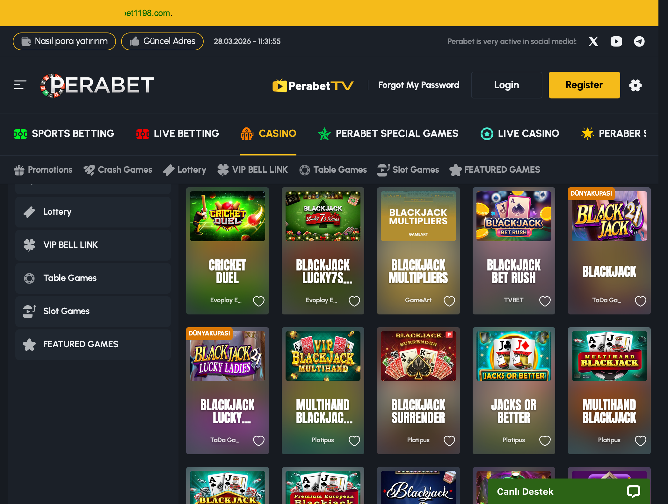Click the Güncel Adres button
This screenshot has height=504, width=668.
[x=162, y=41]
